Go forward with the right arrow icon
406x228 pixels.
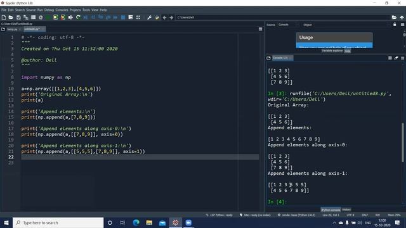(171, 18)
